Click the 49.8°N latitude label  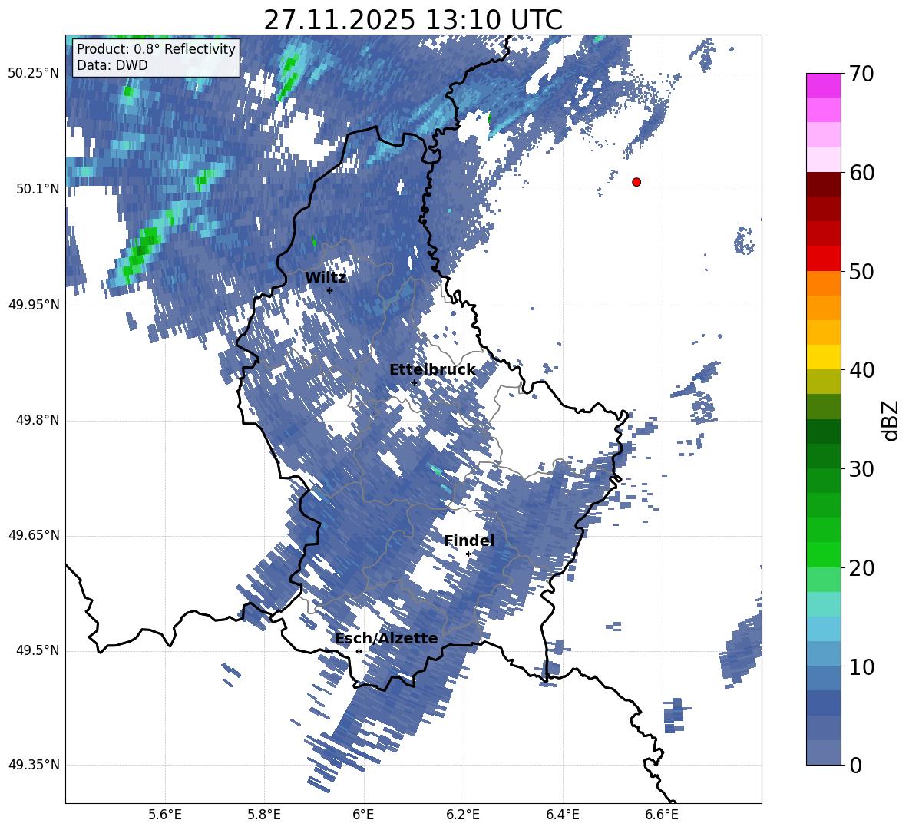point(38,420)
